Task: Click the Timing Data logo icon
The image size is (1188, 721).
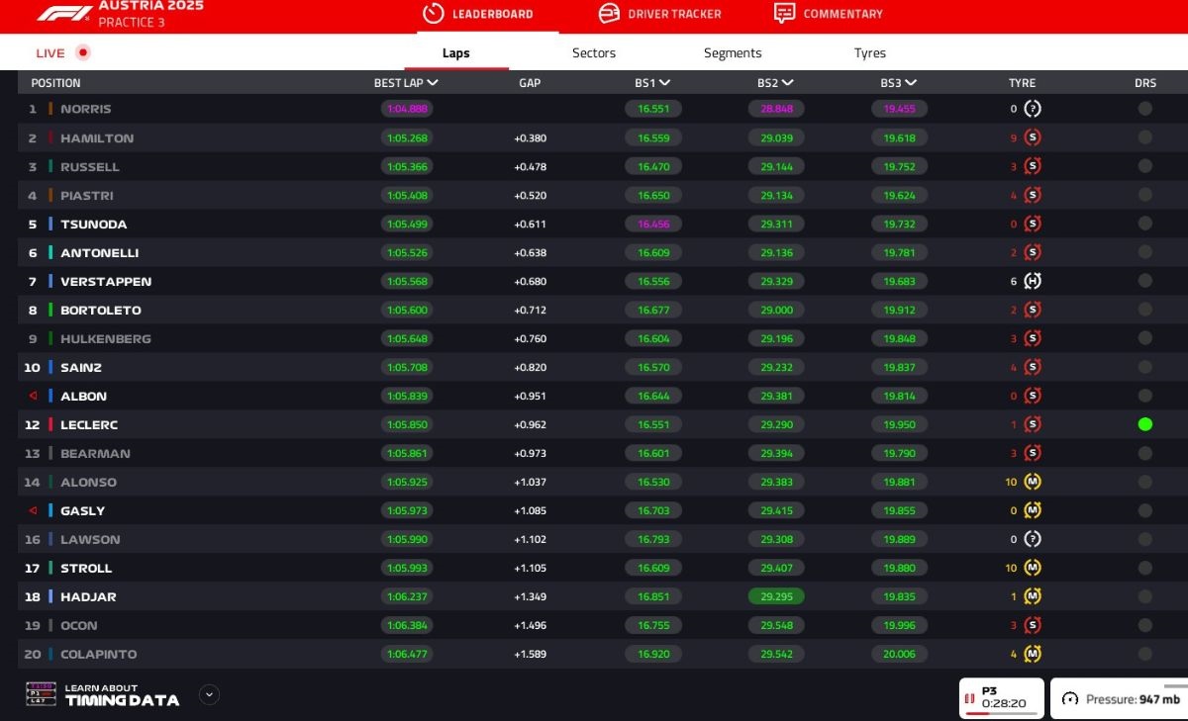Action: (42, 694)
